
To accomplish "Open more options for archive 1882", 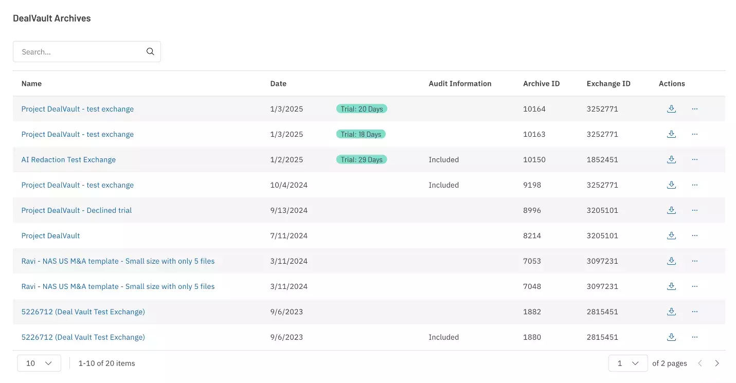I will tap(695, 312).
